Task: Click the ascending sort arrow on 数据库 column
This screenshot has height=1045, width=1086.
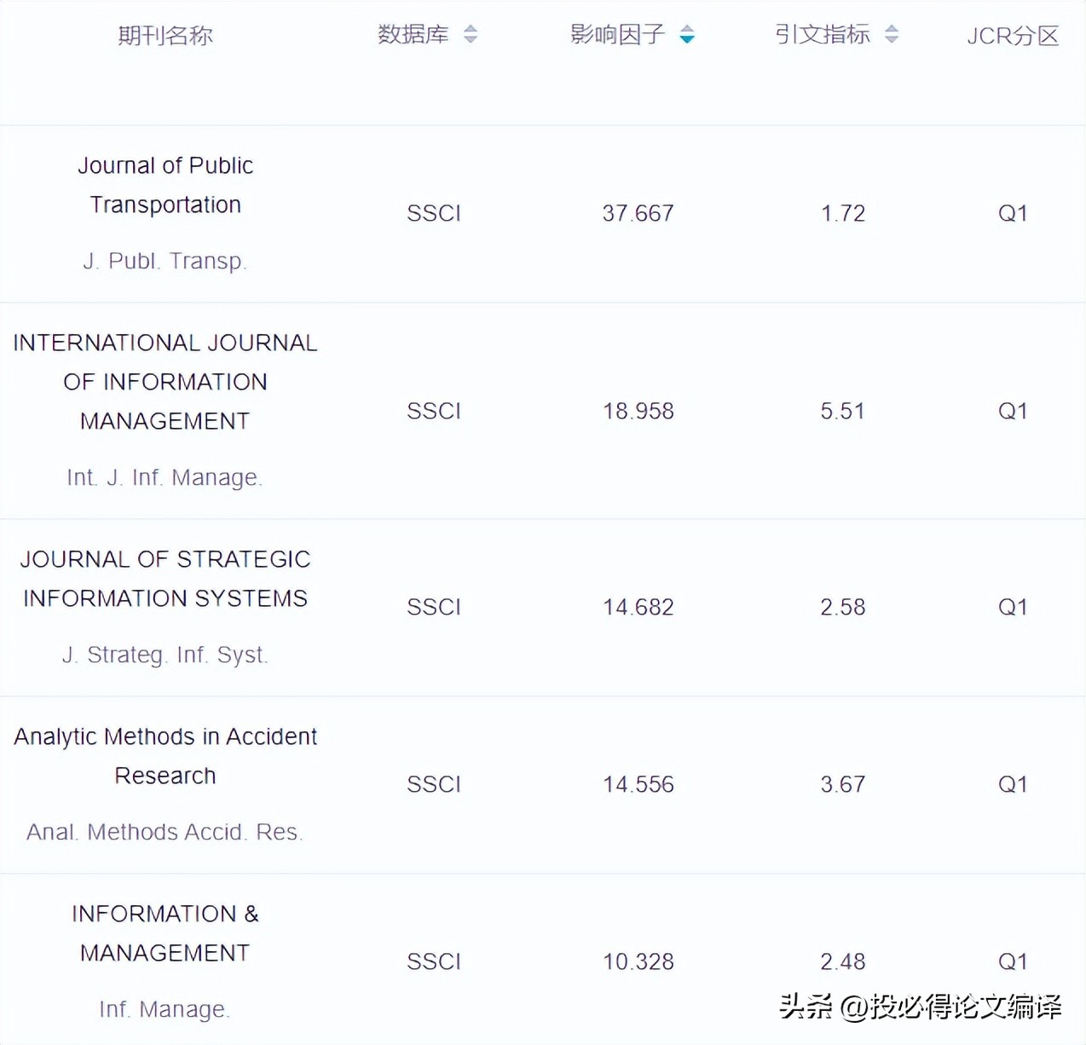Action: (470, 30)
